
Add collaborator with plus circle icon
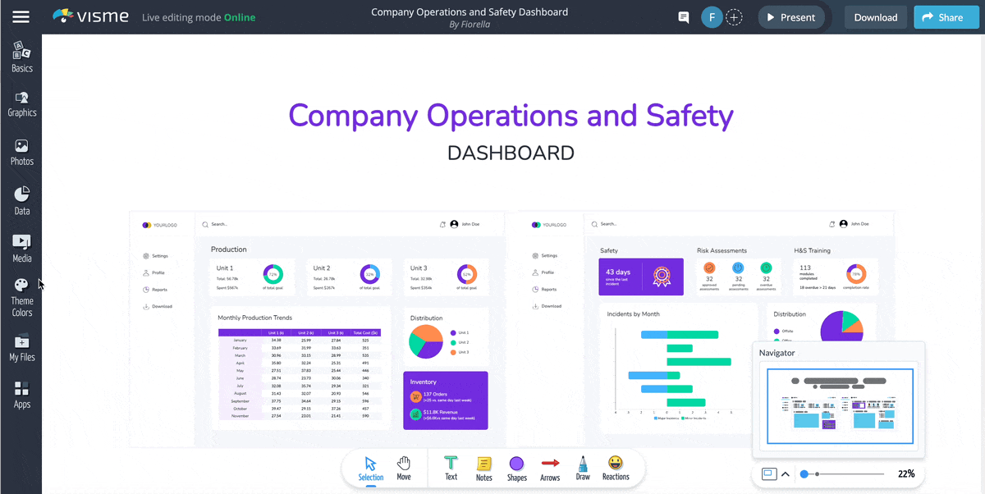[x=734, y=17]
